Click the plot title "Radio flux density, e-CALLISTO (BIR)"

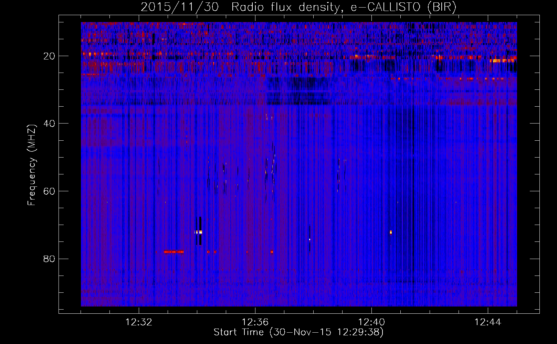[x=344, y=7]
